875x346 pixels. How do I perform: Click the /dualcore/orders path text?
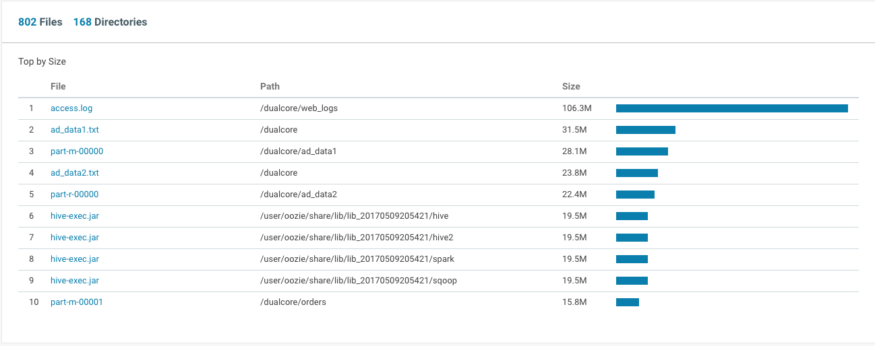[293, 302]
